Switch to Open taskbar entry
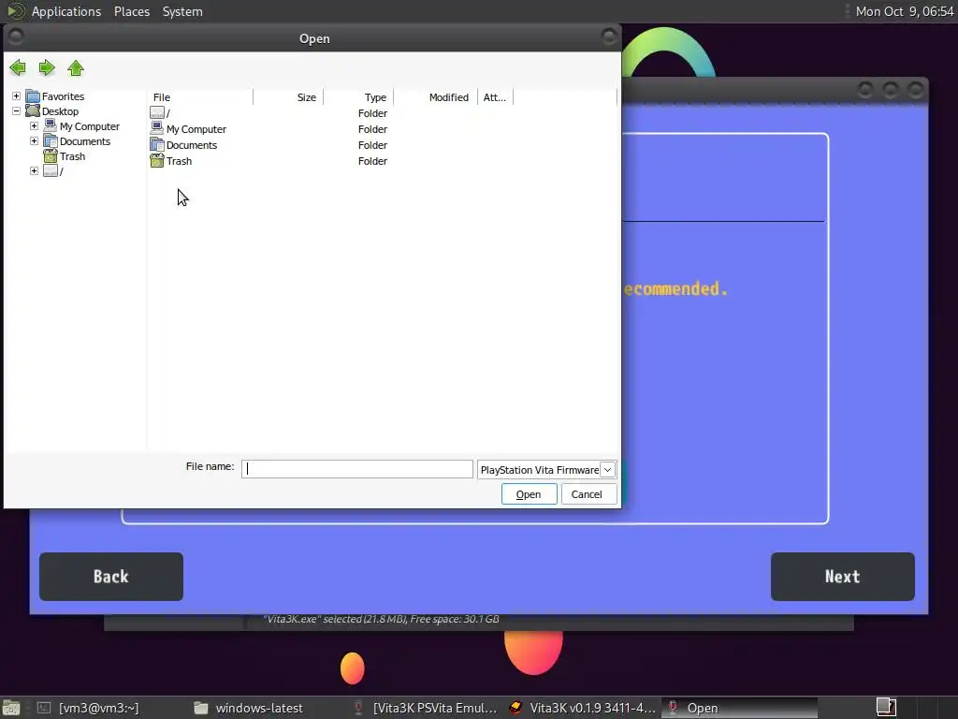 (x=739, y=708)
